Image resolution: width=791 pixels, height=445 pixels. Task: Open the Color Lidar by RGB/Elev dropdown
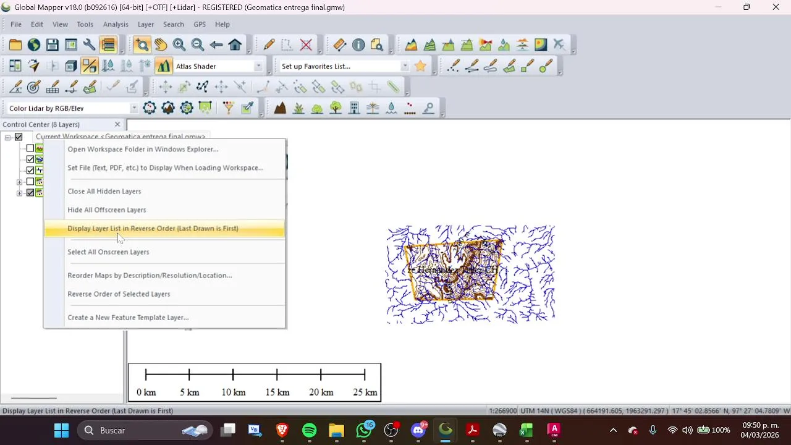(x=134, y=108)
